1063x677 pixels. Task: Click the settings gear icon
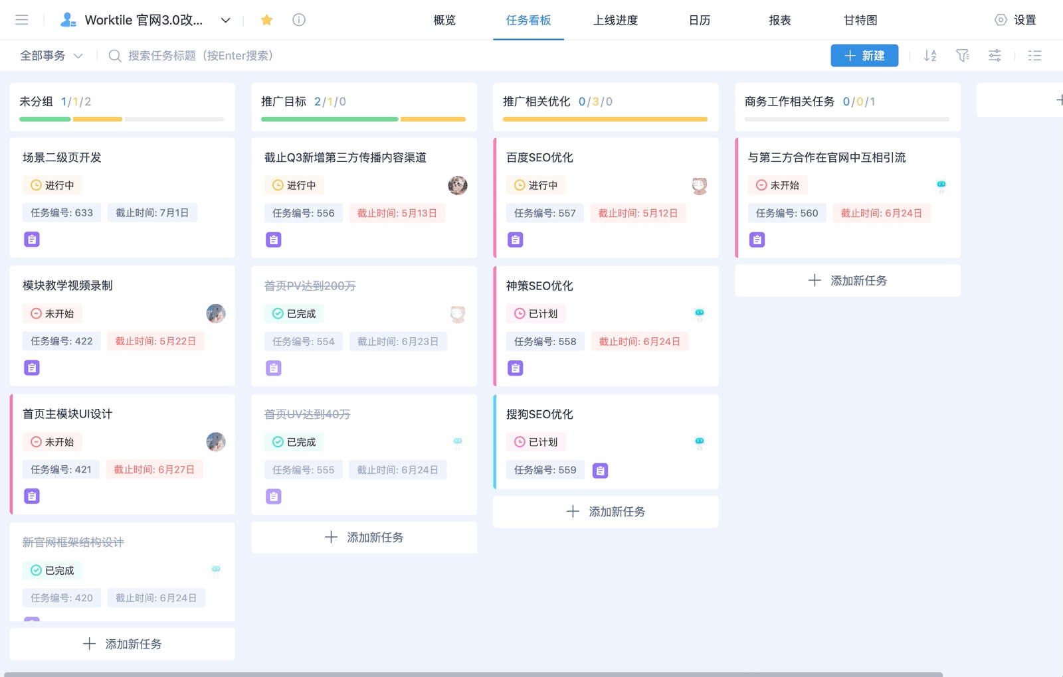pyautogui.click(x=1001, y=20)
